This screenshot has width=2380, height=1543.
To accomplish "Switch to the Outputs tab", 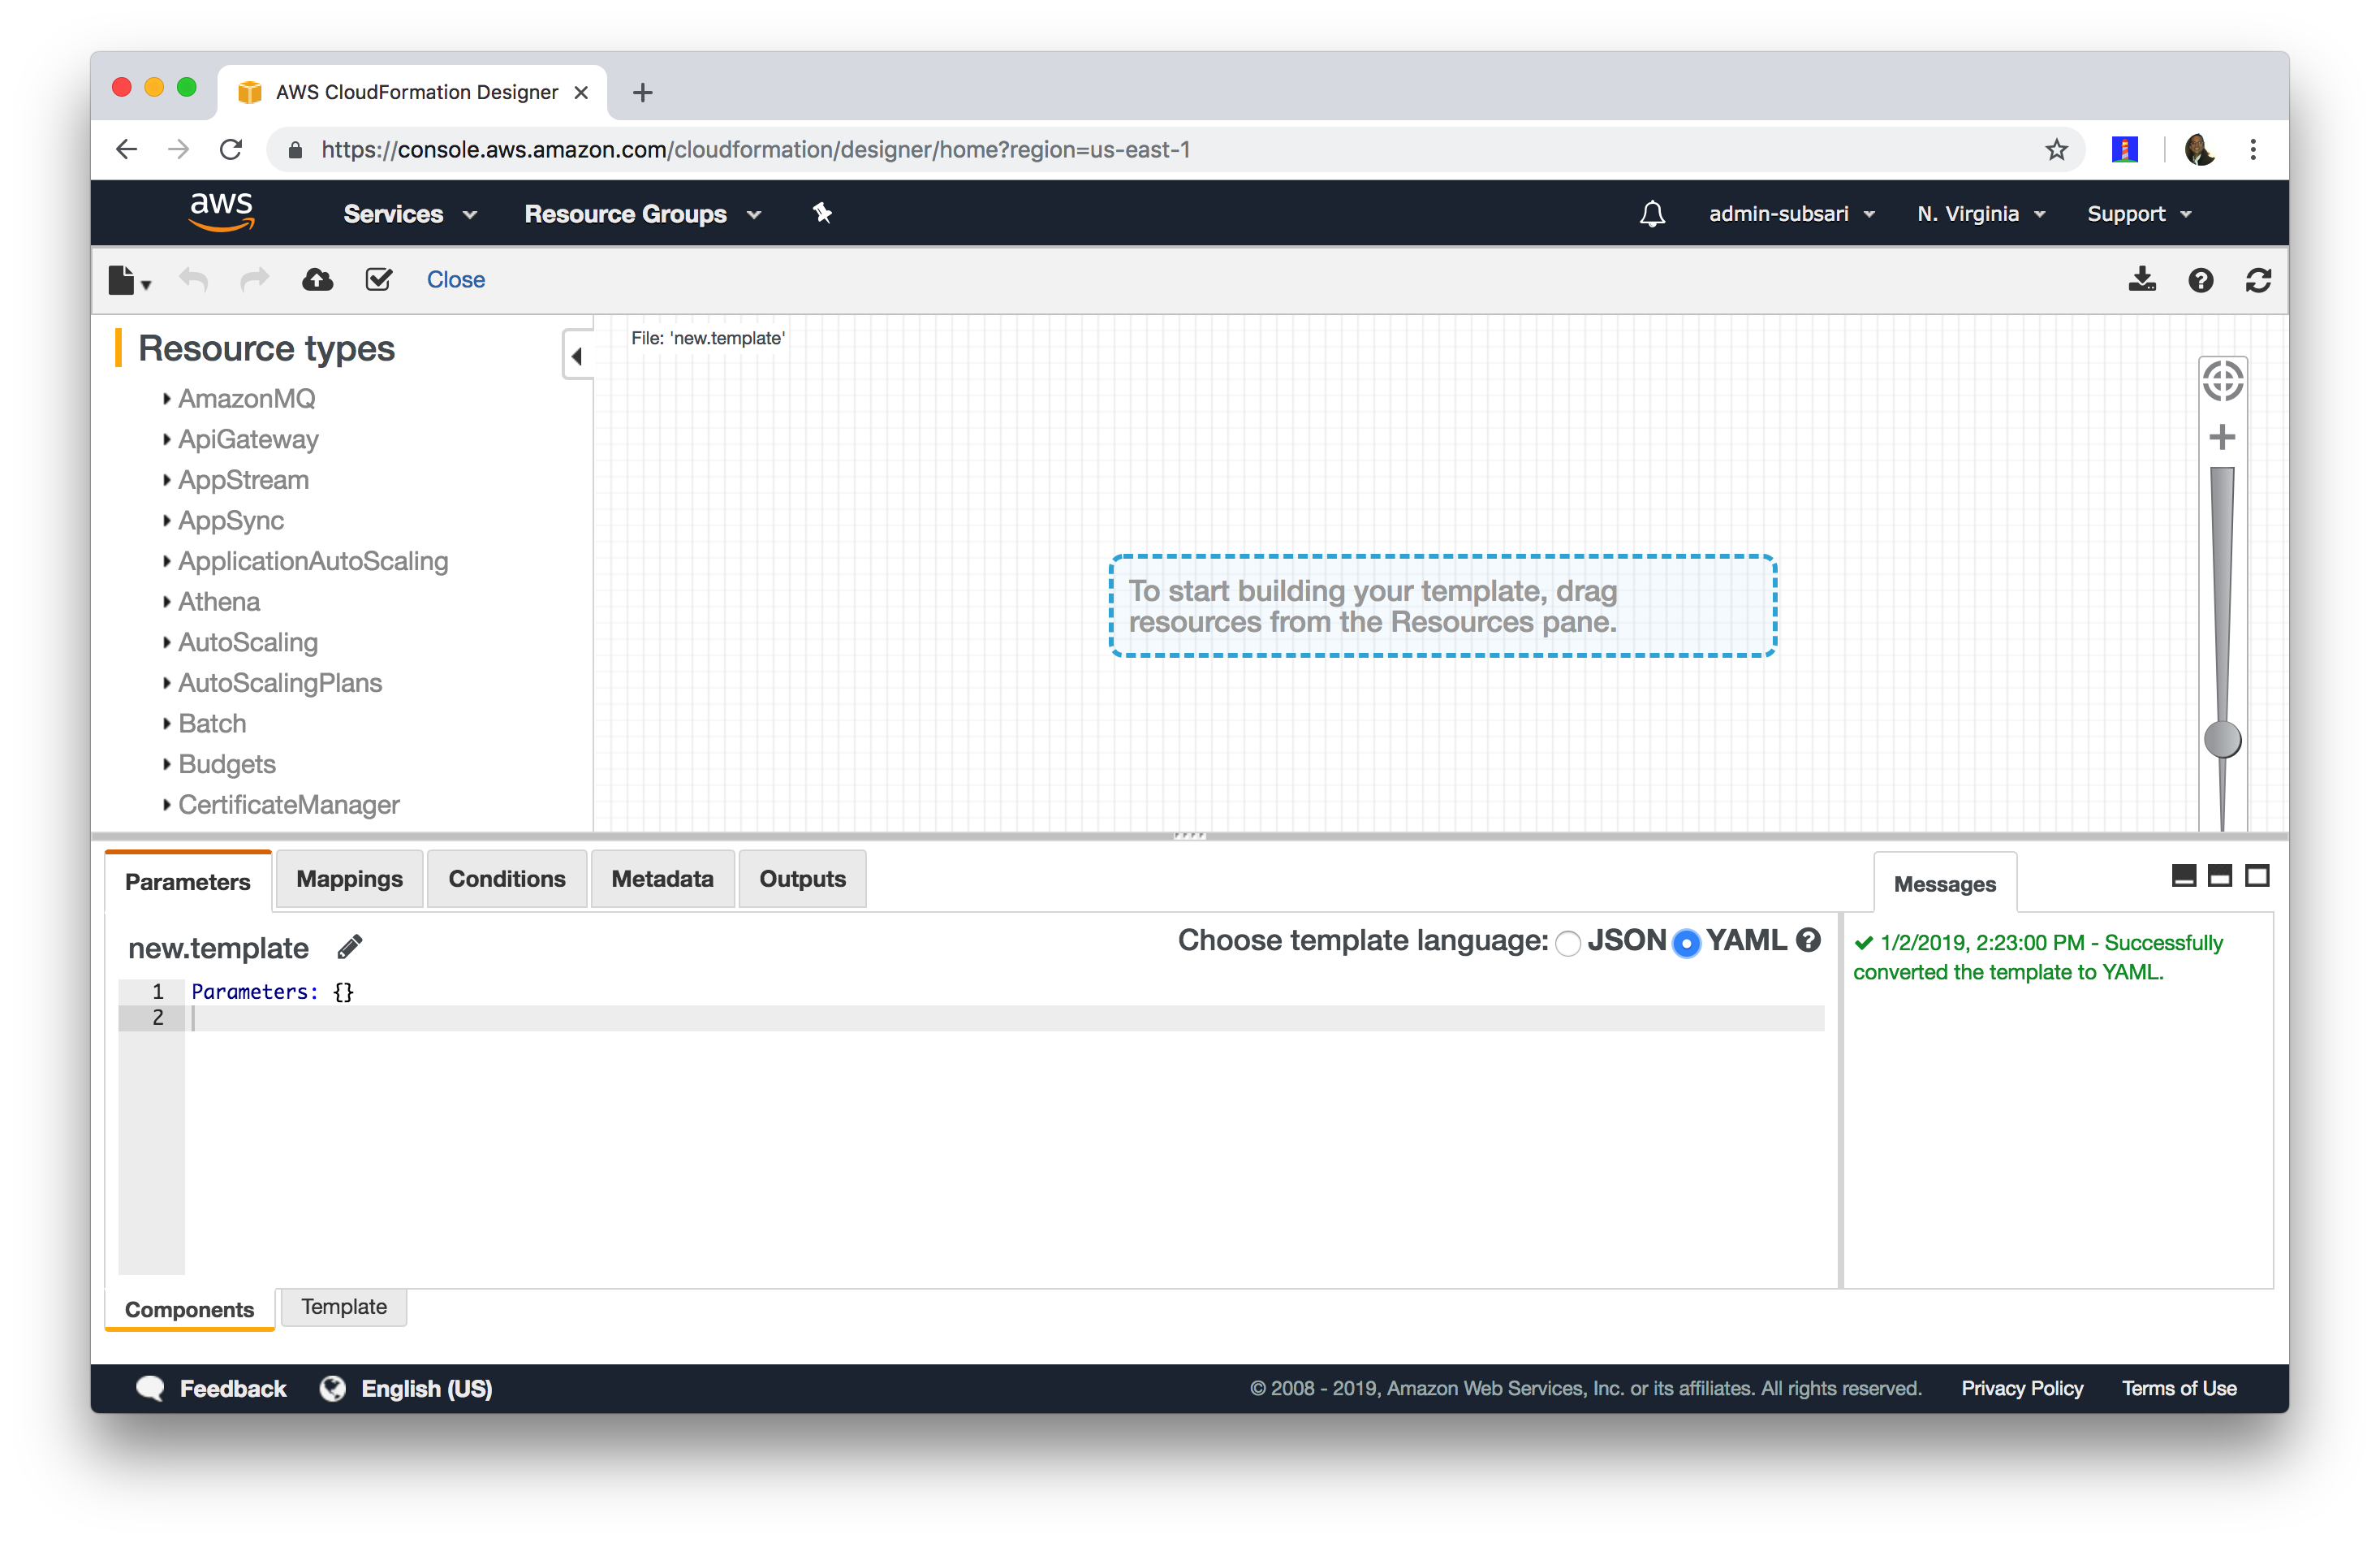I will tap(802, 879).
